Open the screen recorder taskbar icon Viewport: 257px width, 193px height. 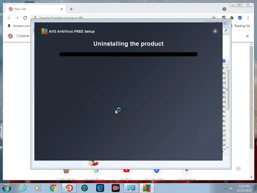tap(116, 188)
